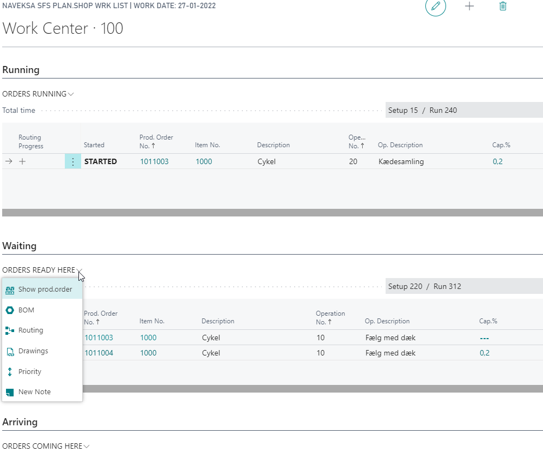Select the New Note icon
Screen dimensions: 543x452
tap(11, 391)
